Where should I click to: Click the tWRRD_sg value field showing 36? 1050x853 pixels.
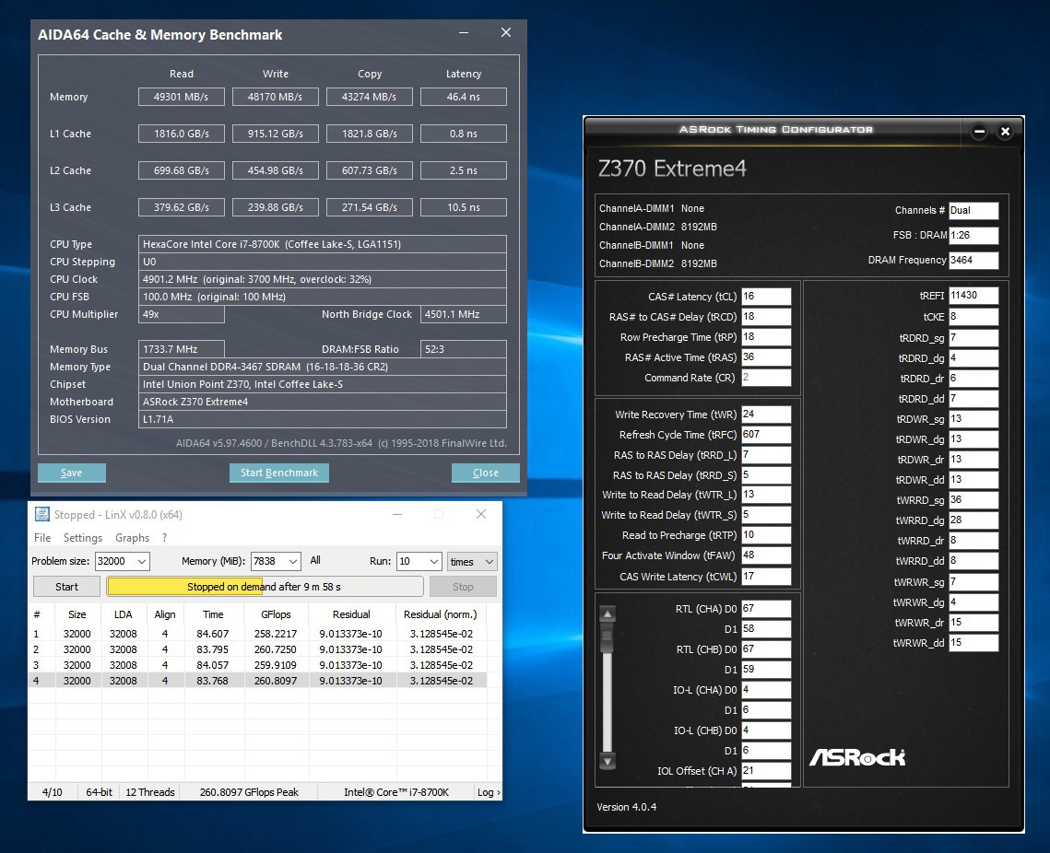click(x=973, y=500)
